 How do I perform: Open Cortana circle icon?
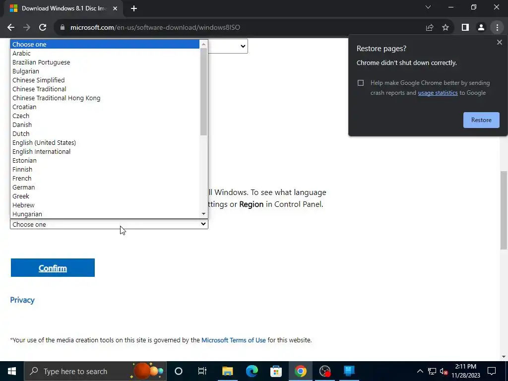179,371
